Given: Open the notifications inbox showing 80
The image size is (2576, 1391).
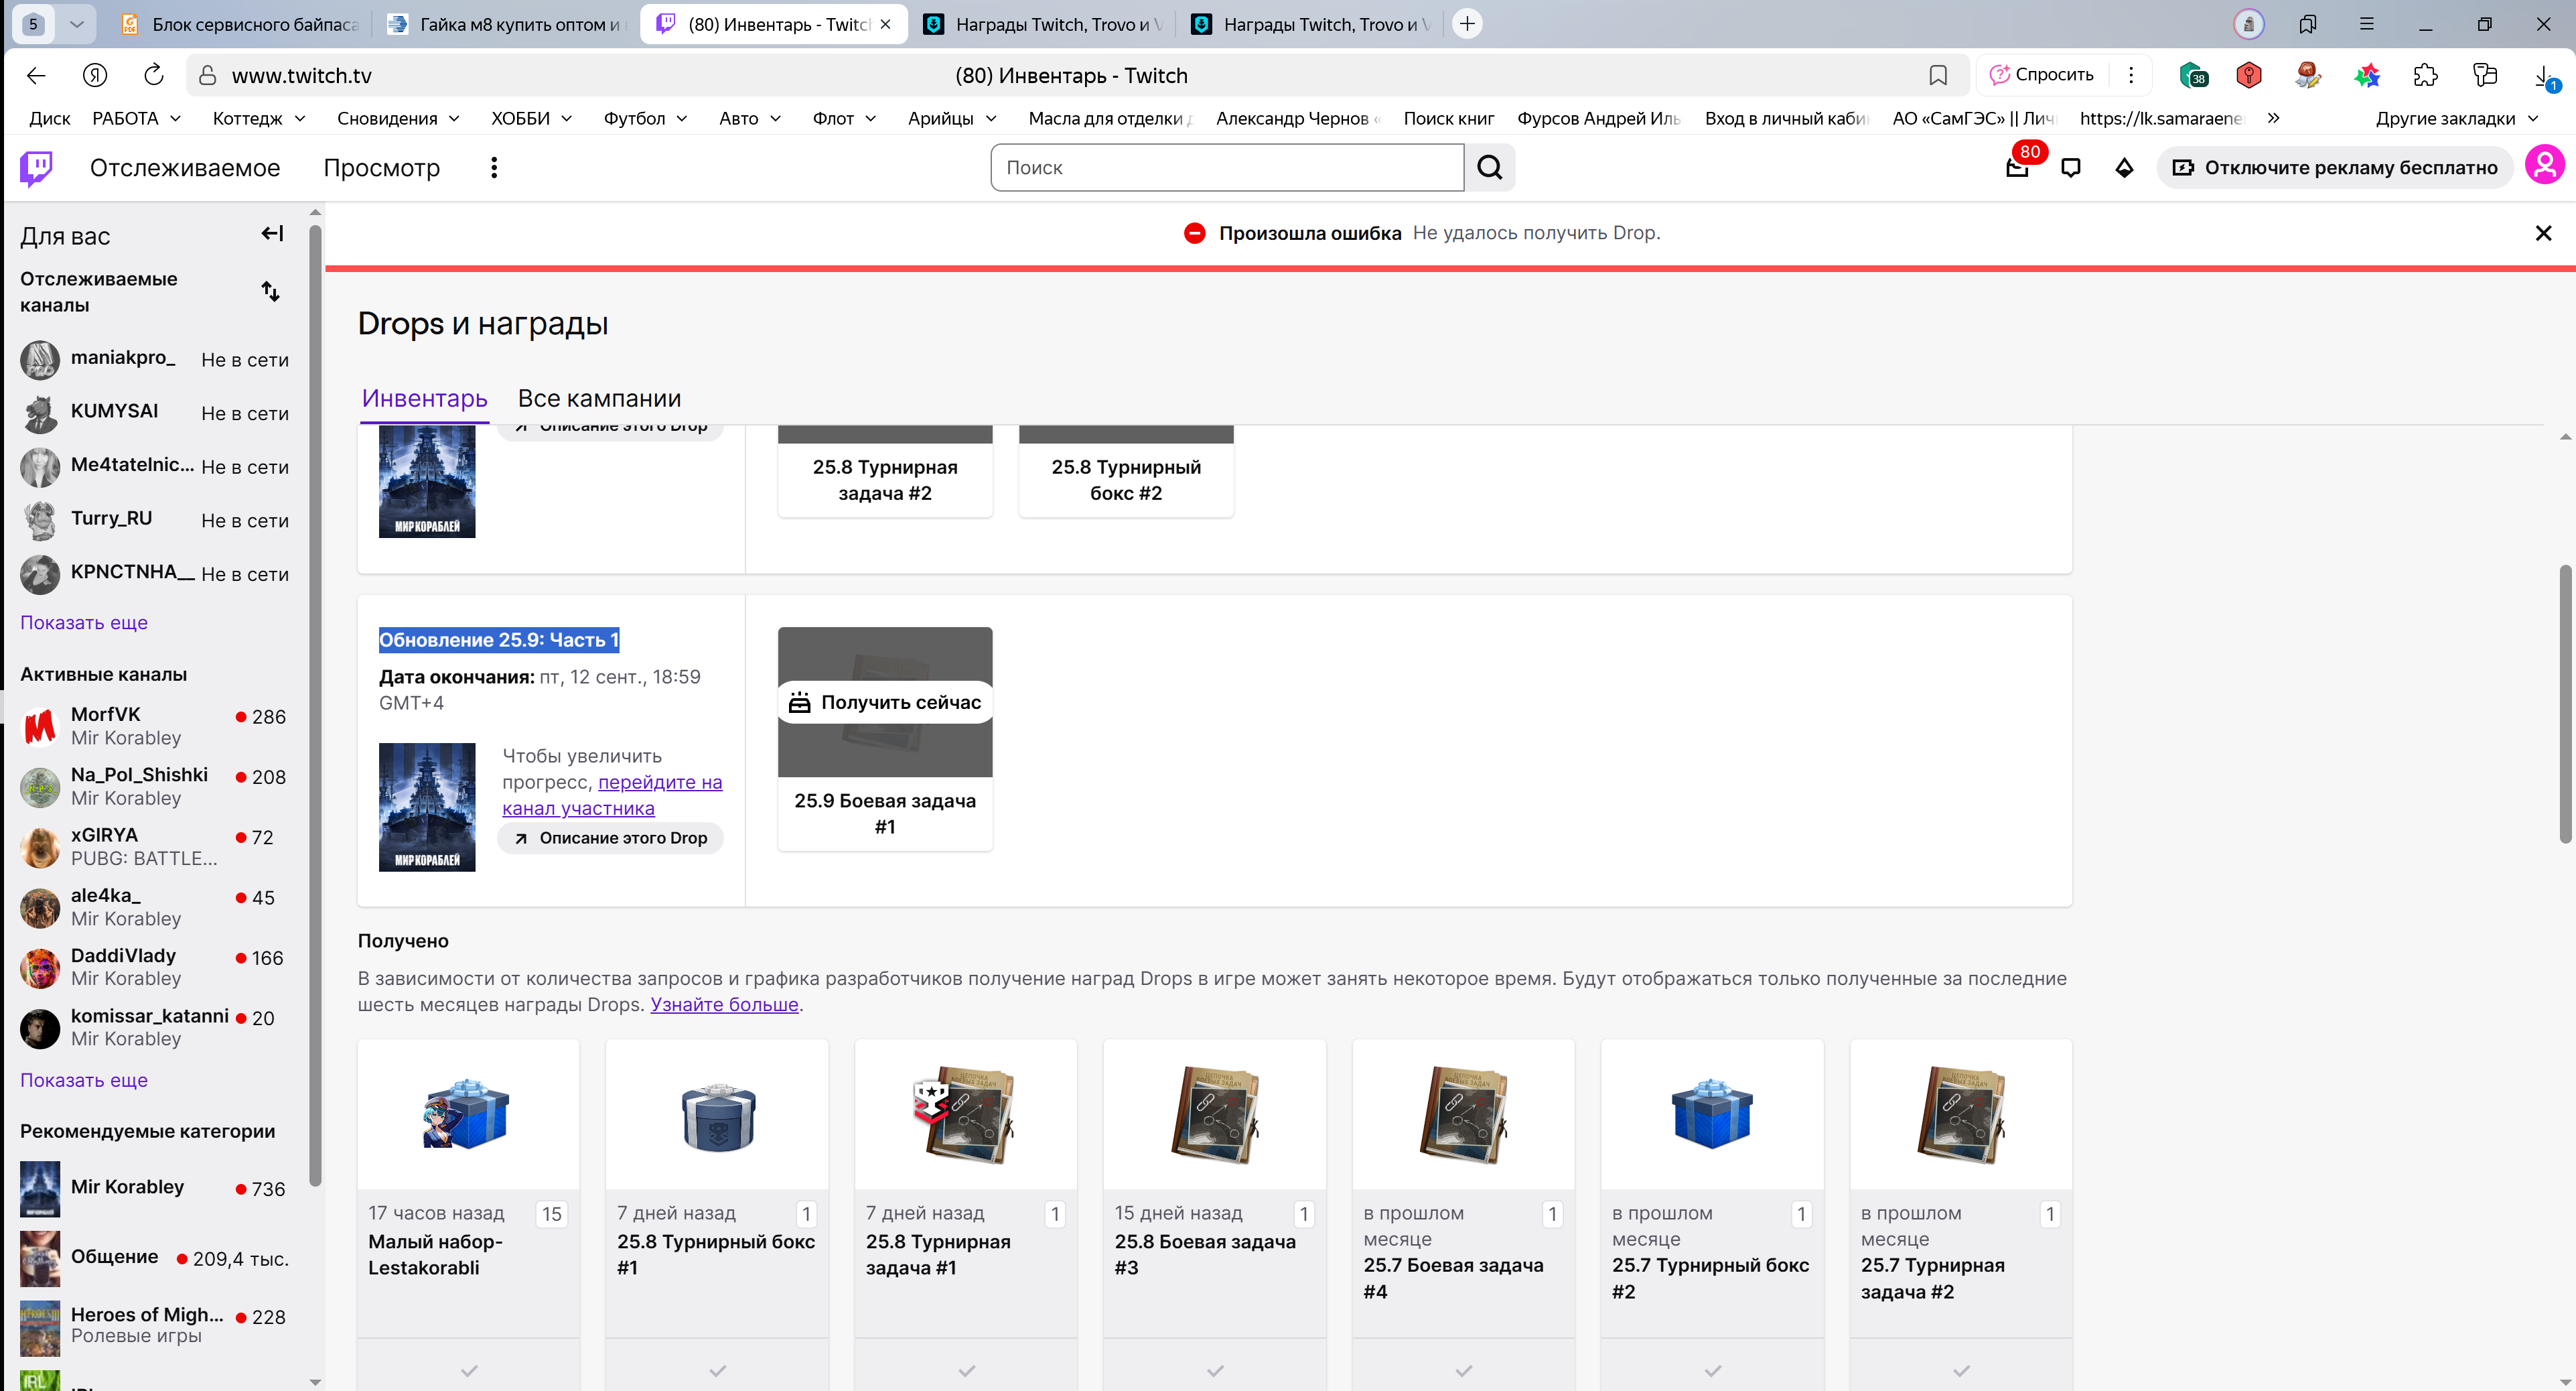Looking at the screenshot, I should 2018,167.
